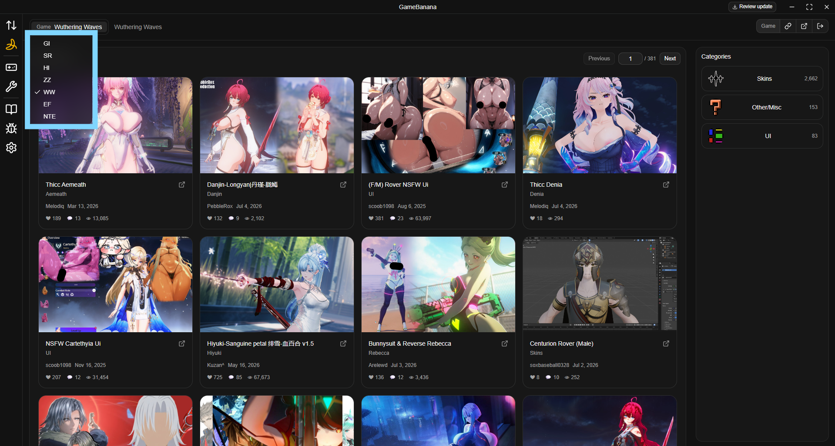Open Danjin-Longyan mod thumbnail

(277, 126)
